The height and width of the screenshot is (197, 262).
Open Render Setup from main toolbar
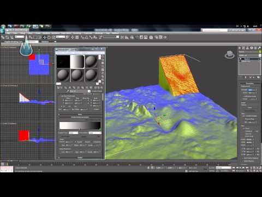coord(156,37)
